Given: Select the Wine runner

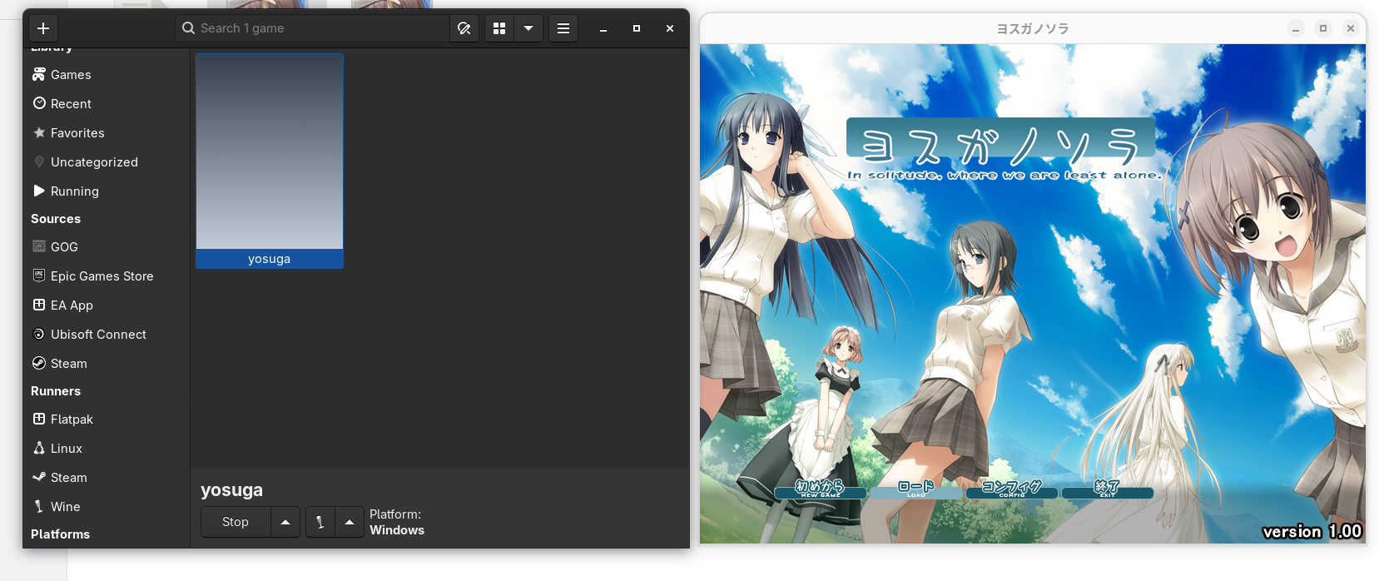Looking at the screenshot, I should [65, 507].
